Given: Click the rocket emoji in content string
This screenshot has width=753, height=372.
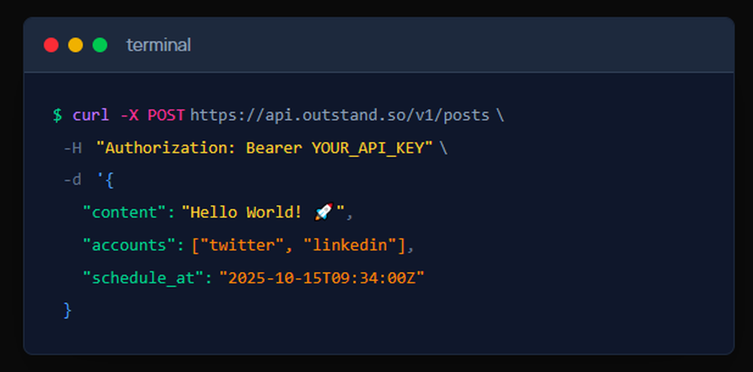Looking at the screenshot, I should (323, 213).
